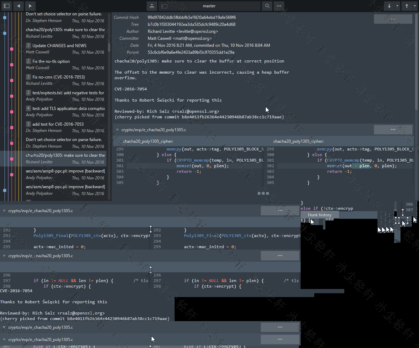Click the middle diff pagination dot
The height and width of the screenshot is (348, 419).
(x=263, y=193)
